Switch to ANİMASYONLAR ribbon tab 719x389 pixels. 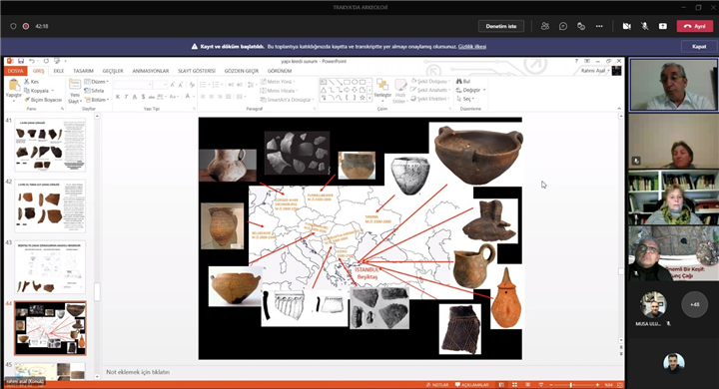coord(151,71)
